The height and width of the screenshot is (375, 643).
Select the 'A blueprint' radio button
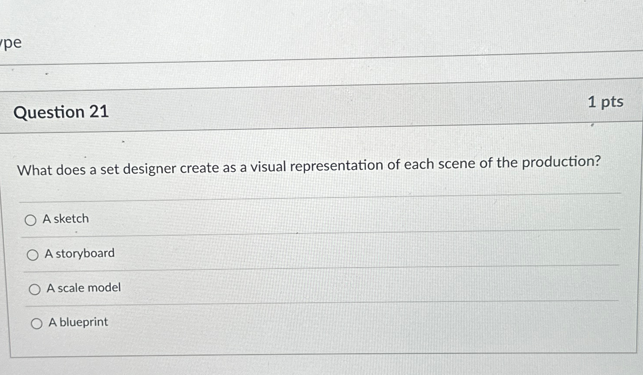pyautogui.click(x=37, y=323)
